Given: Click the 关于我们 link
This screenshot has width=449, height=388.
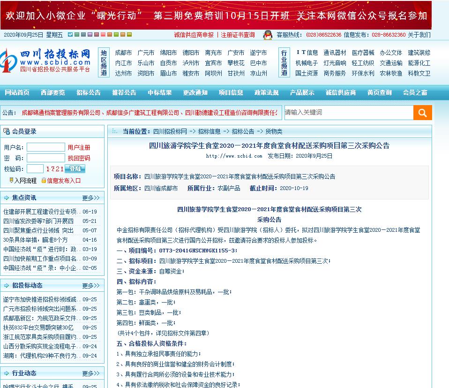Looking at the screenshot, I should pos(419,35).
